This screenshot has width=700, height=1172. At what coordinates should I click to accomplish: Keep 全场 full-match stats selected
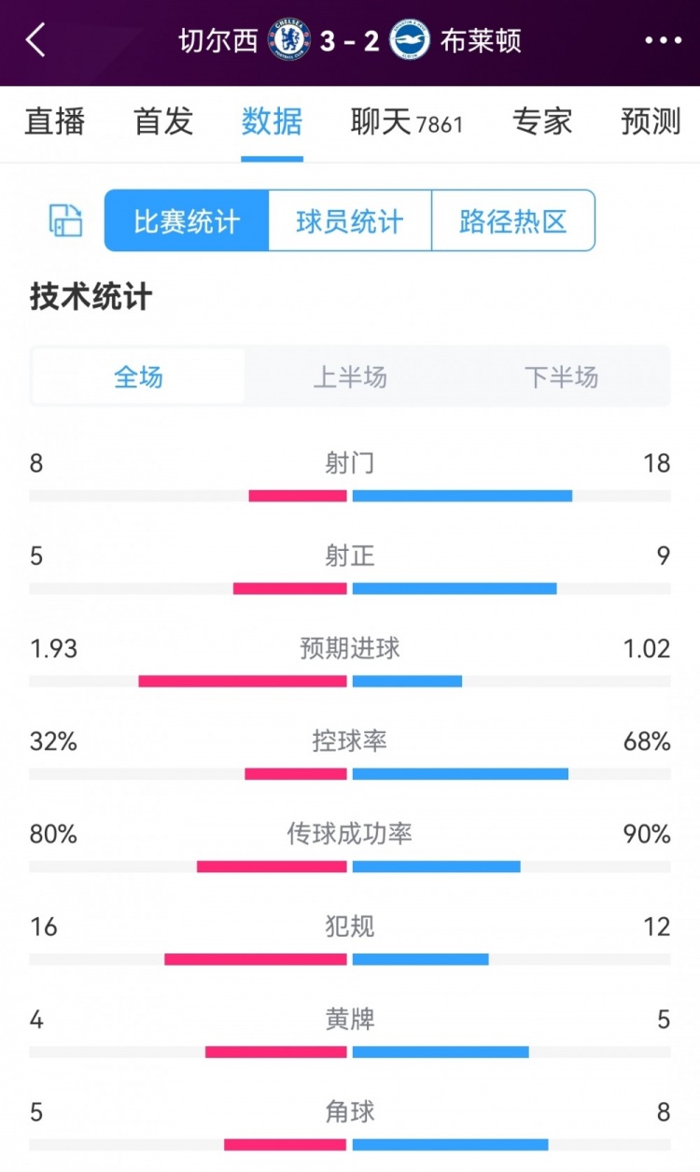point(138,376)
